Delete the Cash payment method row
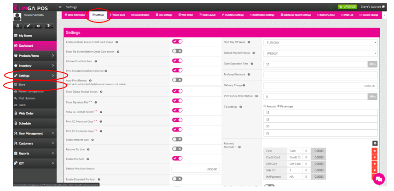 (374, 151)
